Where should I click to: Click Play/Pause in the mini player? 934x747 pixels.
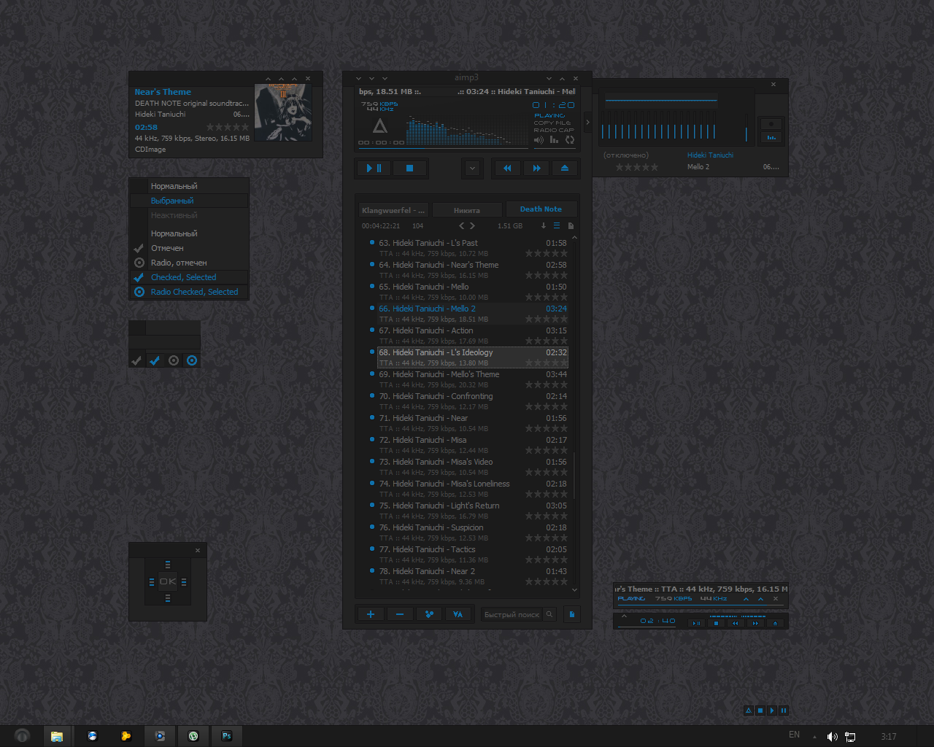point(696,623)
